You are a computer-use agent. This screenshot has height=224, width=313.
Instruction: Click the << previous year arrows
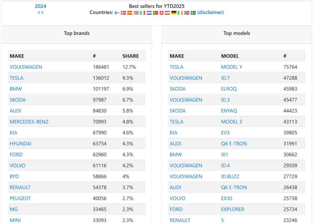point(40,13)
